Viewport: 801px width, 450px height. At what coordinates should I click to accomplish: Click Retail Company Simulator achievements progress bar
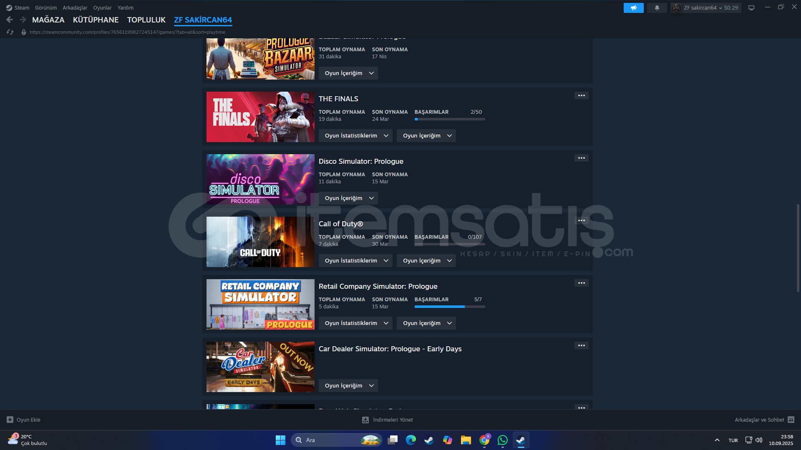[x=450, y=307]
